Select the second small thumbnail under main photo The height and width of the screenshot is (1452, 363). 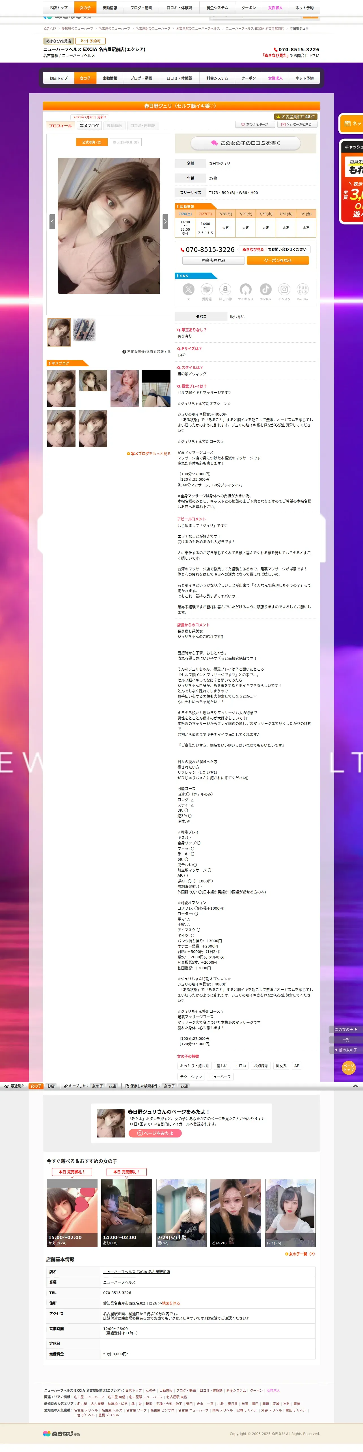(x=84, y=329)
